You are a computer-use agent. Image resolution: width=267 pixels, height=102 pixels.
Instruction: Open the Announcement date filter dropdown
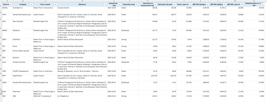pos(119,5)
